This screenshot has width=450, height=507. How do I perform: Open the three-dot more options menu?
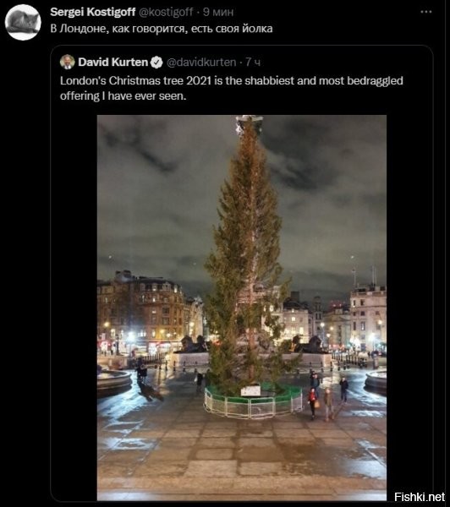(x=426, y=12)
